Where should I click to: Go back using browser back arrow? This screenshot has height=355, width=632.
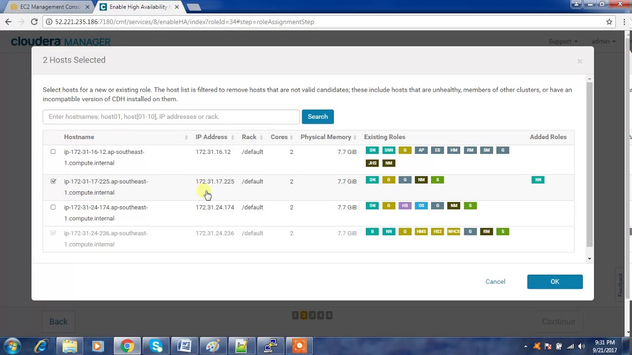pyautogui.click(x=8, y=22)
